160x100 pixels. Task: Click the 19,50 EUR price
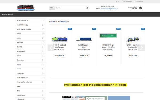(x=108, y=56)
